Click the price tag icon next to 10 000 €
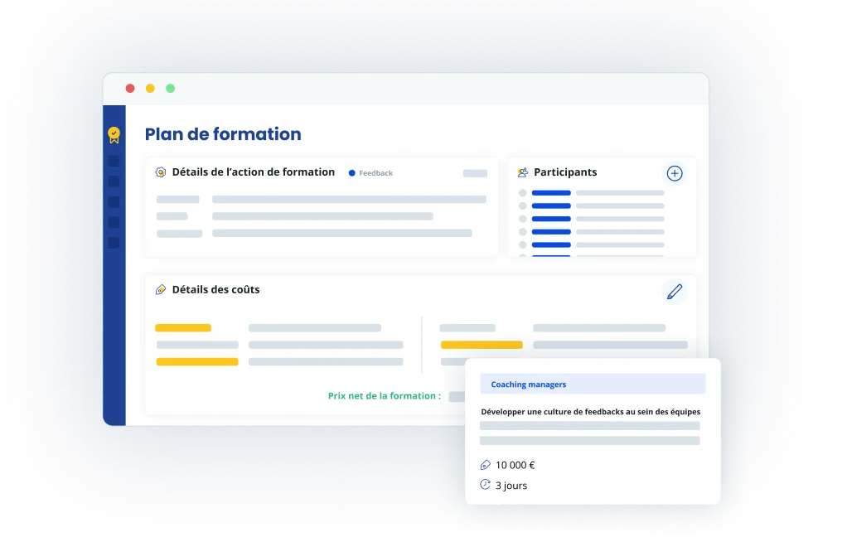 coord(485,465)
